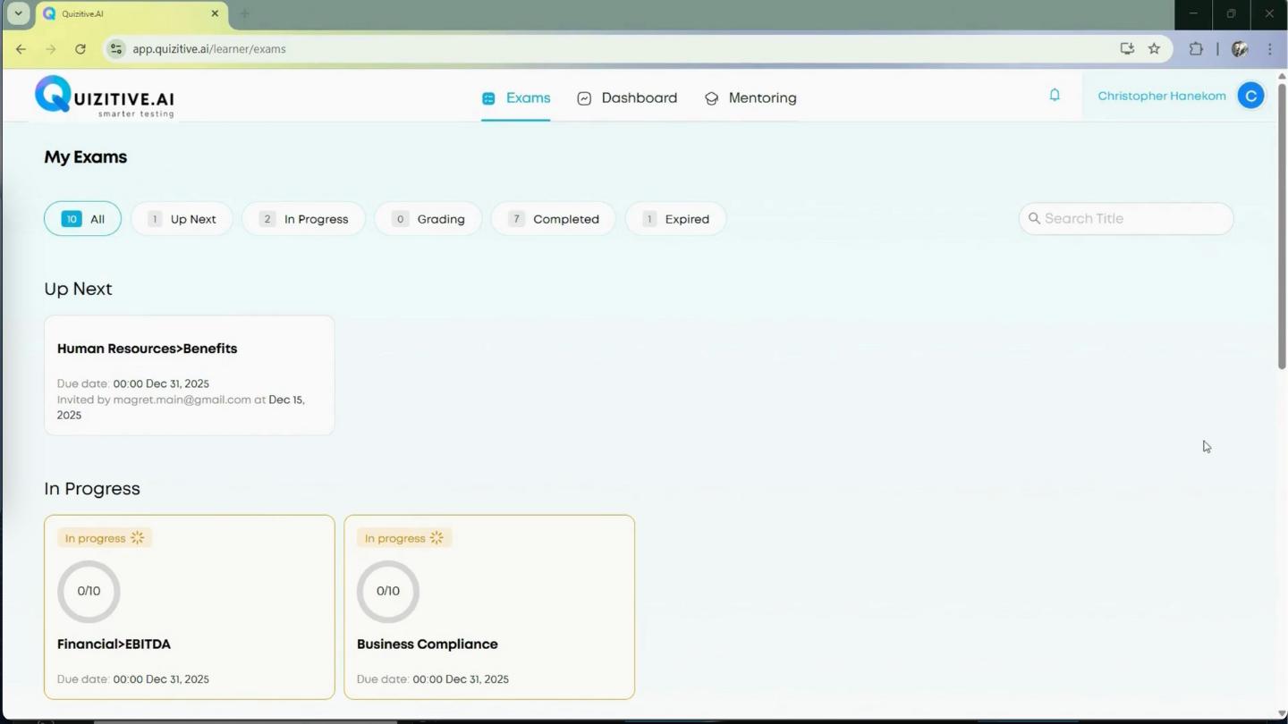Select the Exams grid icon in navigation
Image resolution: width=1288 pixels, height=724 pixels.
coord(488,97)
